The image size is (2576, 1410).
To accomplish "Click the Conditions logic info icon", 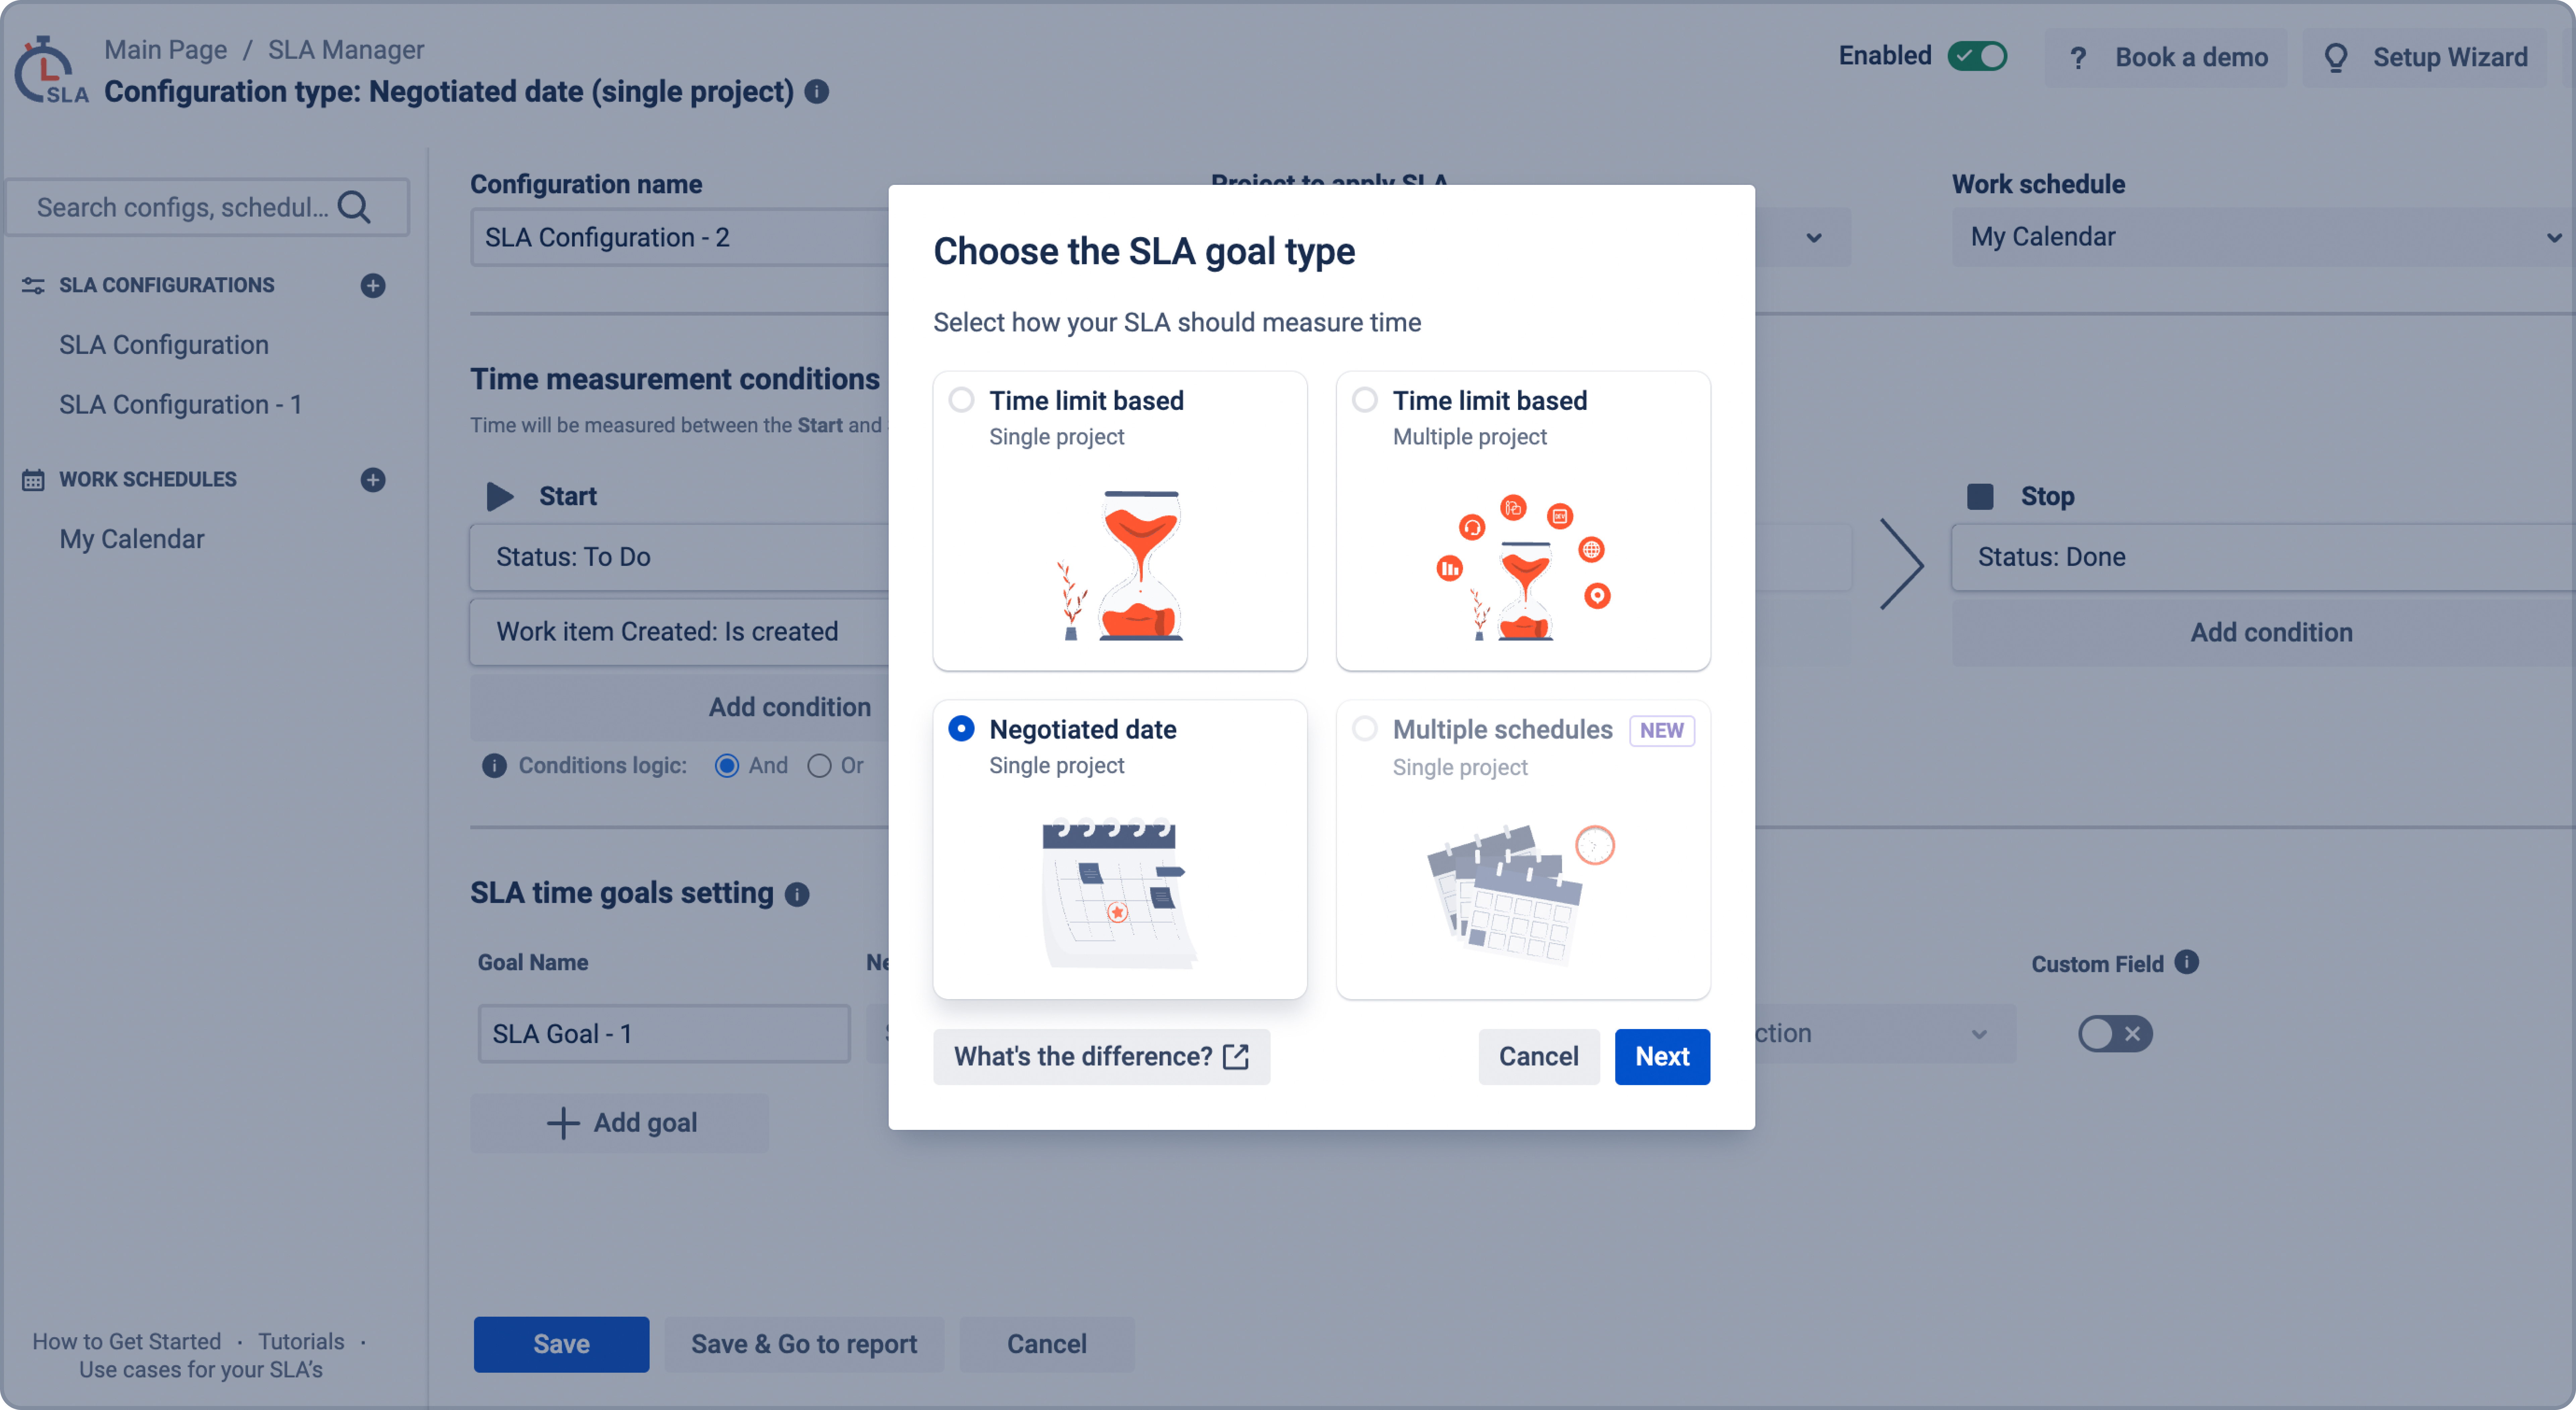I will pos(494,766).
